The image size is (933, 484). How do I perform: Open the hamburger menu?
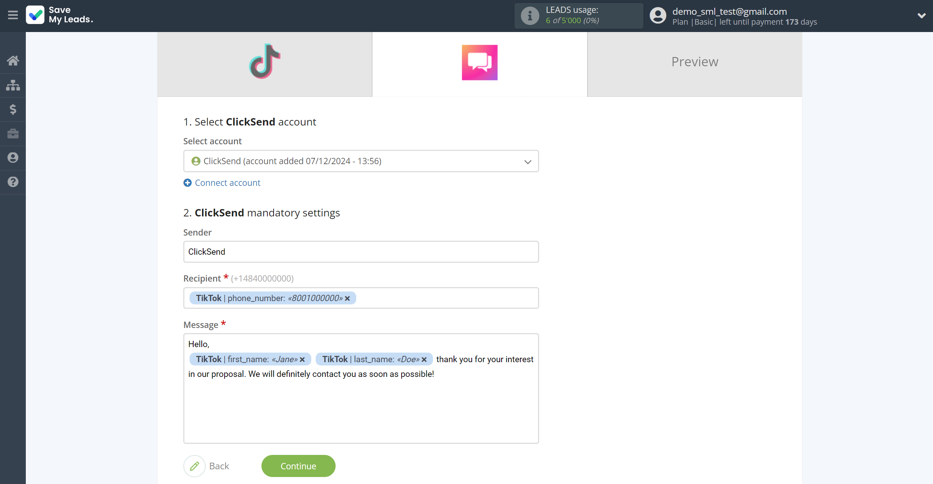[13, 15]
